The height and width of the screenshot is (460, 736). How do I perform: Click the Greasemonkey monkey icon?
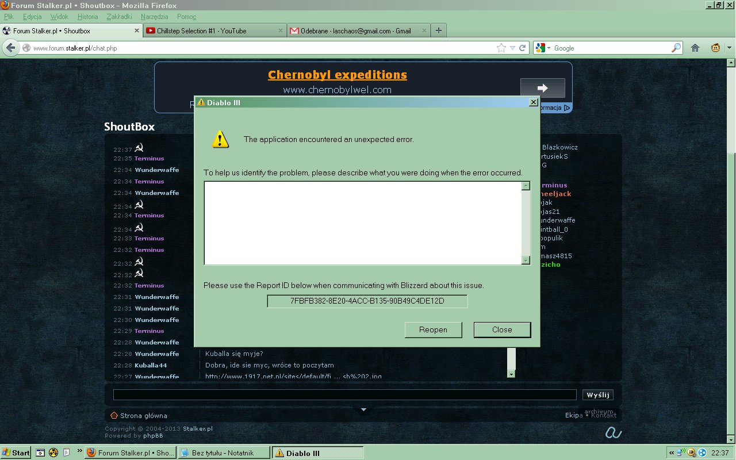pos(716,48)
